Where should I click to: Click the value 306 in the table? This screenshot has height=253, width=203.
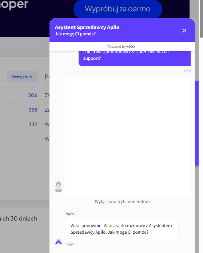point(33,95)
